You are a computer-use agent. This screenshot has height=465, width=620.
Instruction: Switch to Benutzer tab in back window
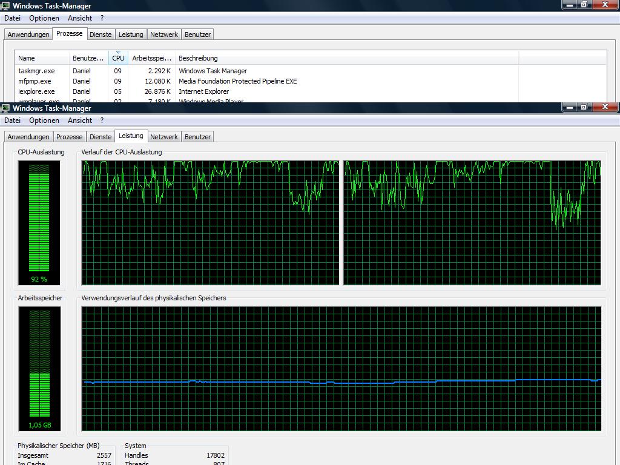tap(197, 35)
